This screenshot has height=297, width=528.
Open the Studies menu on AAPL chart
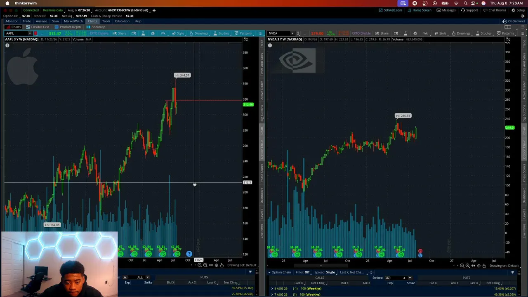(x=221, y=33)
